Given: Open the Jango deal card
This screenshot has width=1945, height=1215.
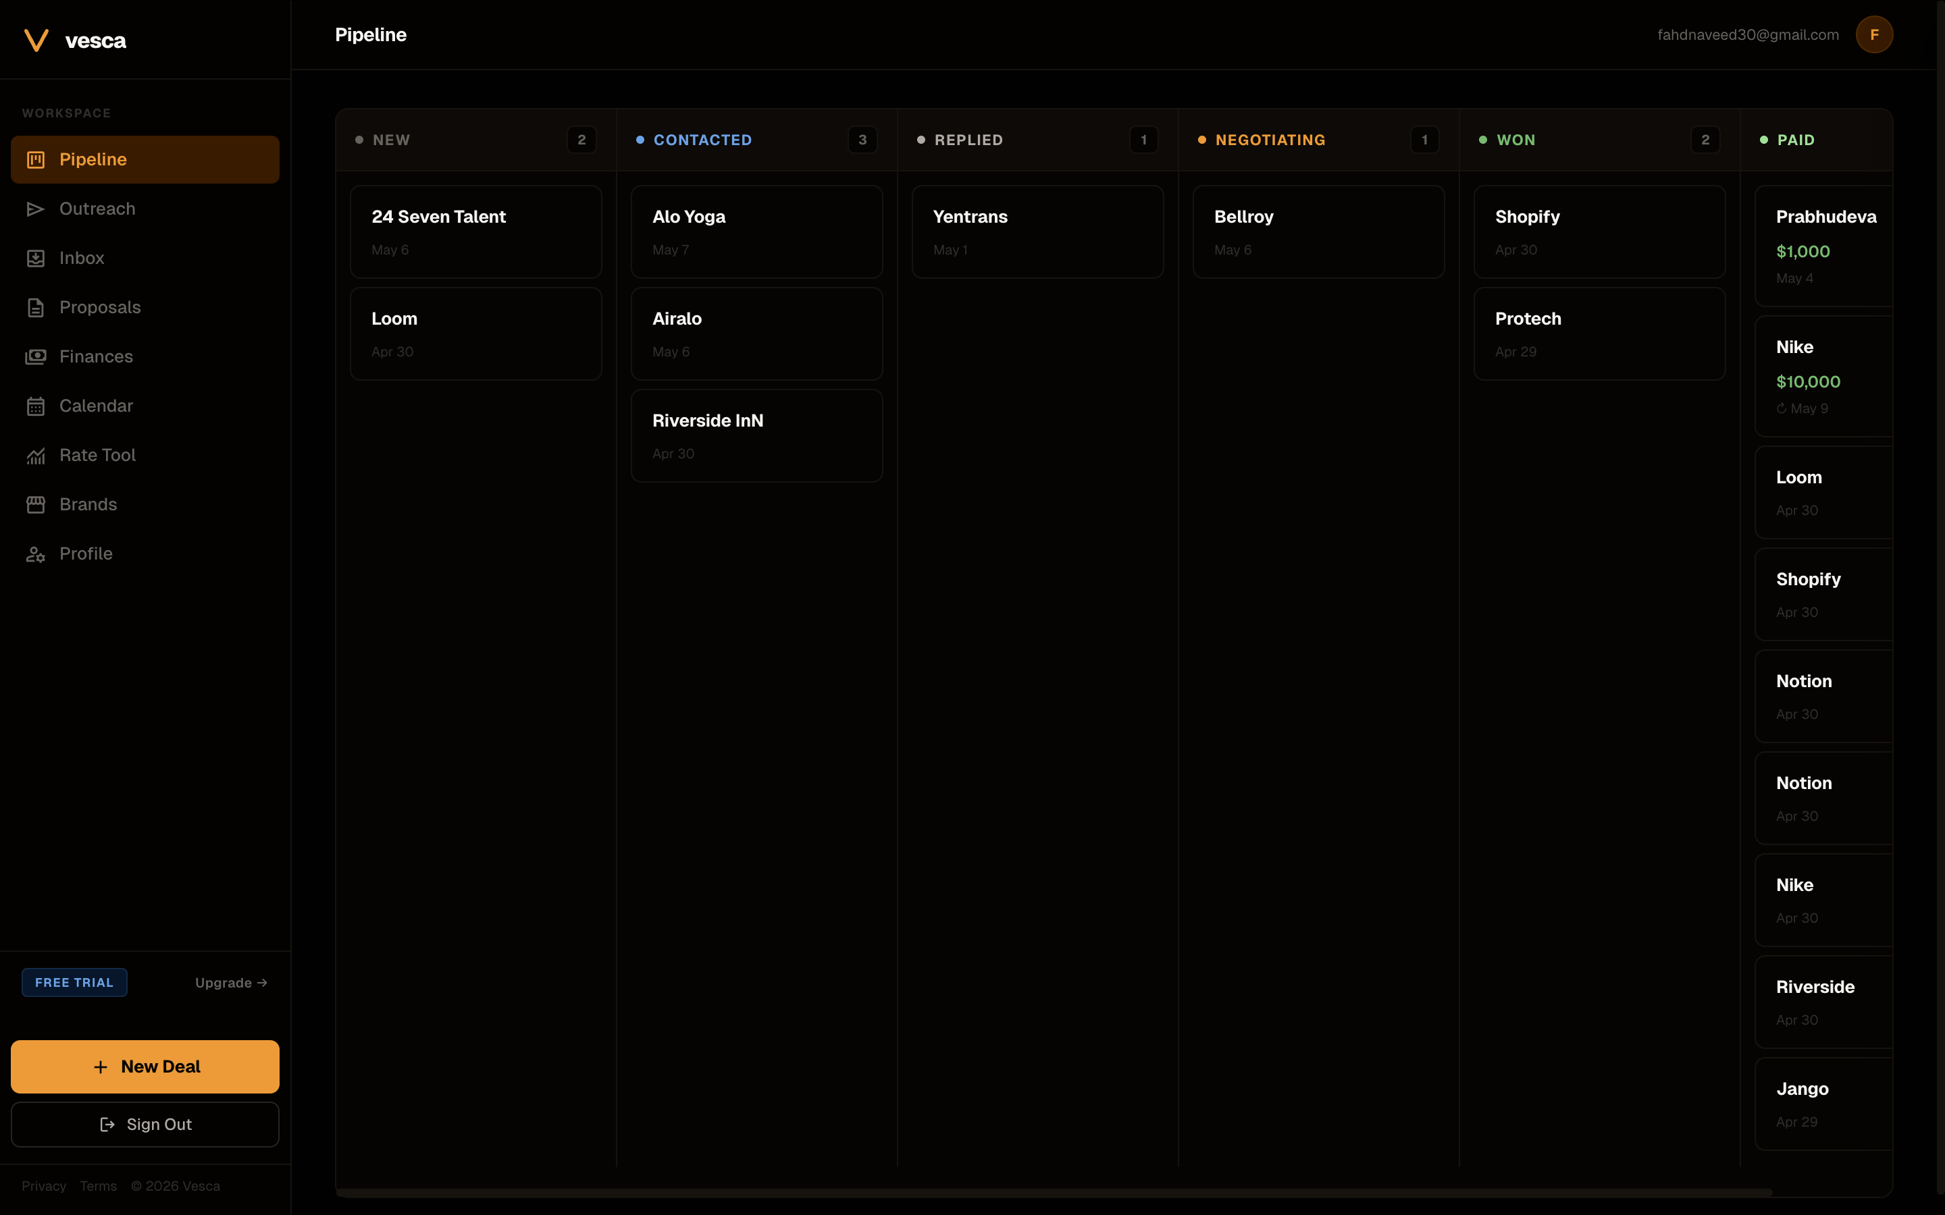Looking at the screenshot, I should point(1823,1104).
